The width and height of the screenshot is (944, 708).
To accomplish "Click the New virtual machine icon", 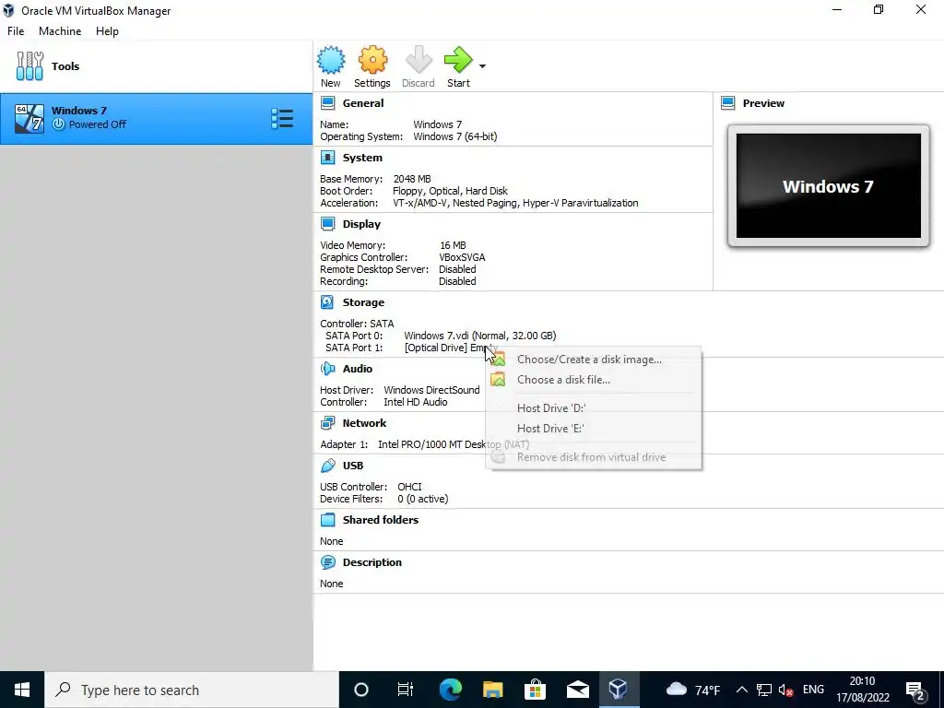I will pyautogui.click(x=331, y=60).
